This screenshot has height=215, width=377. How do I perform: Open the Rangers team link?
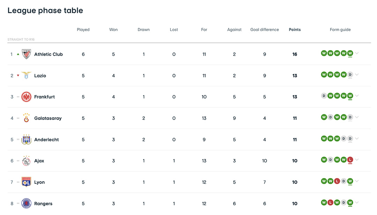coord(43,204)
